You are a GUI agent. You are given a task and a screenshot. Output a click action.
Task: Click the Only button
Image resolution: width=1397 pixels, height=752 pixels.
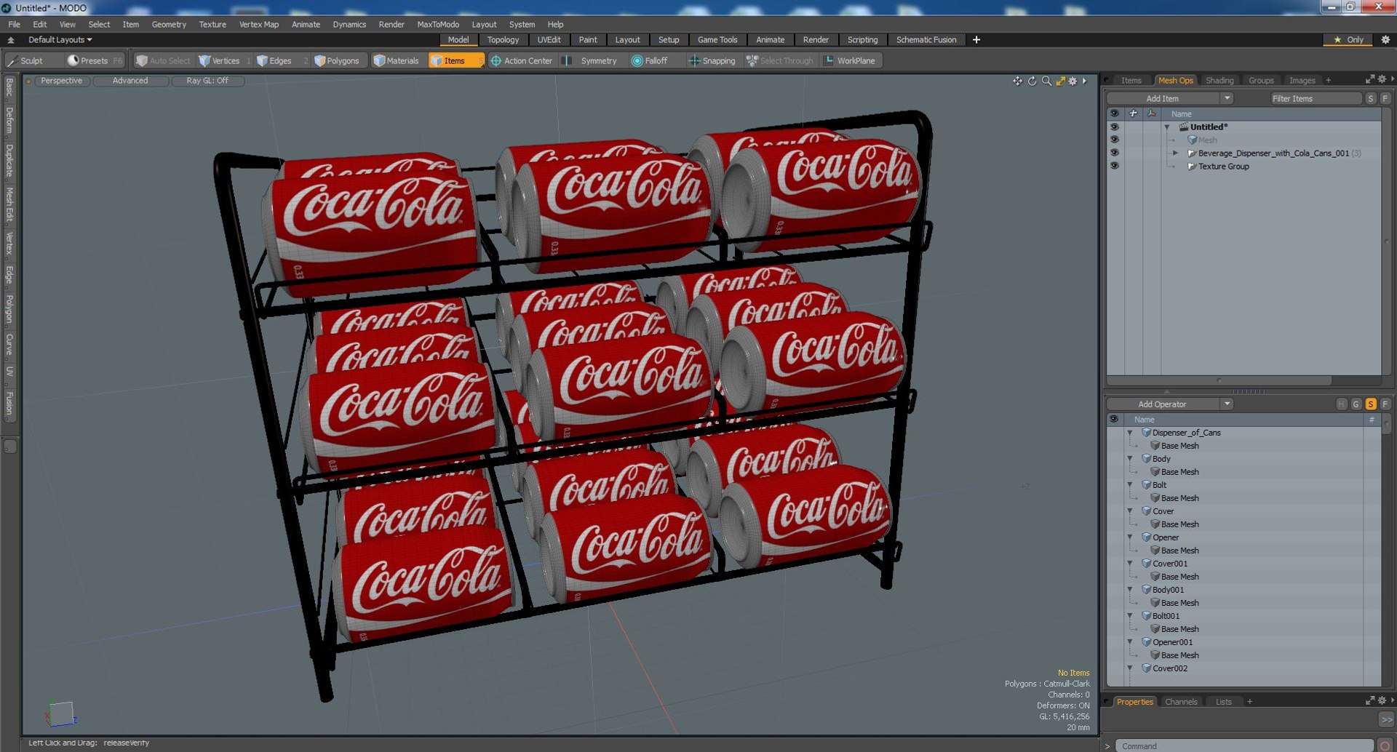1348,40
